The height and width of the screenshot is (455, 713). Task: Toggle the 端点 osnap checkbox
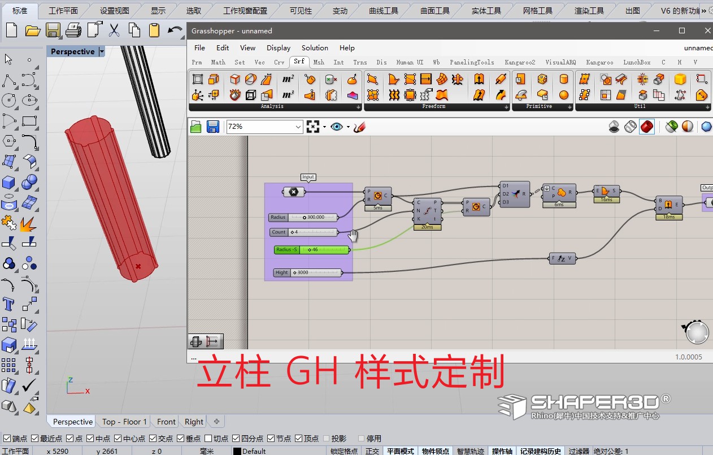(7, 438)
